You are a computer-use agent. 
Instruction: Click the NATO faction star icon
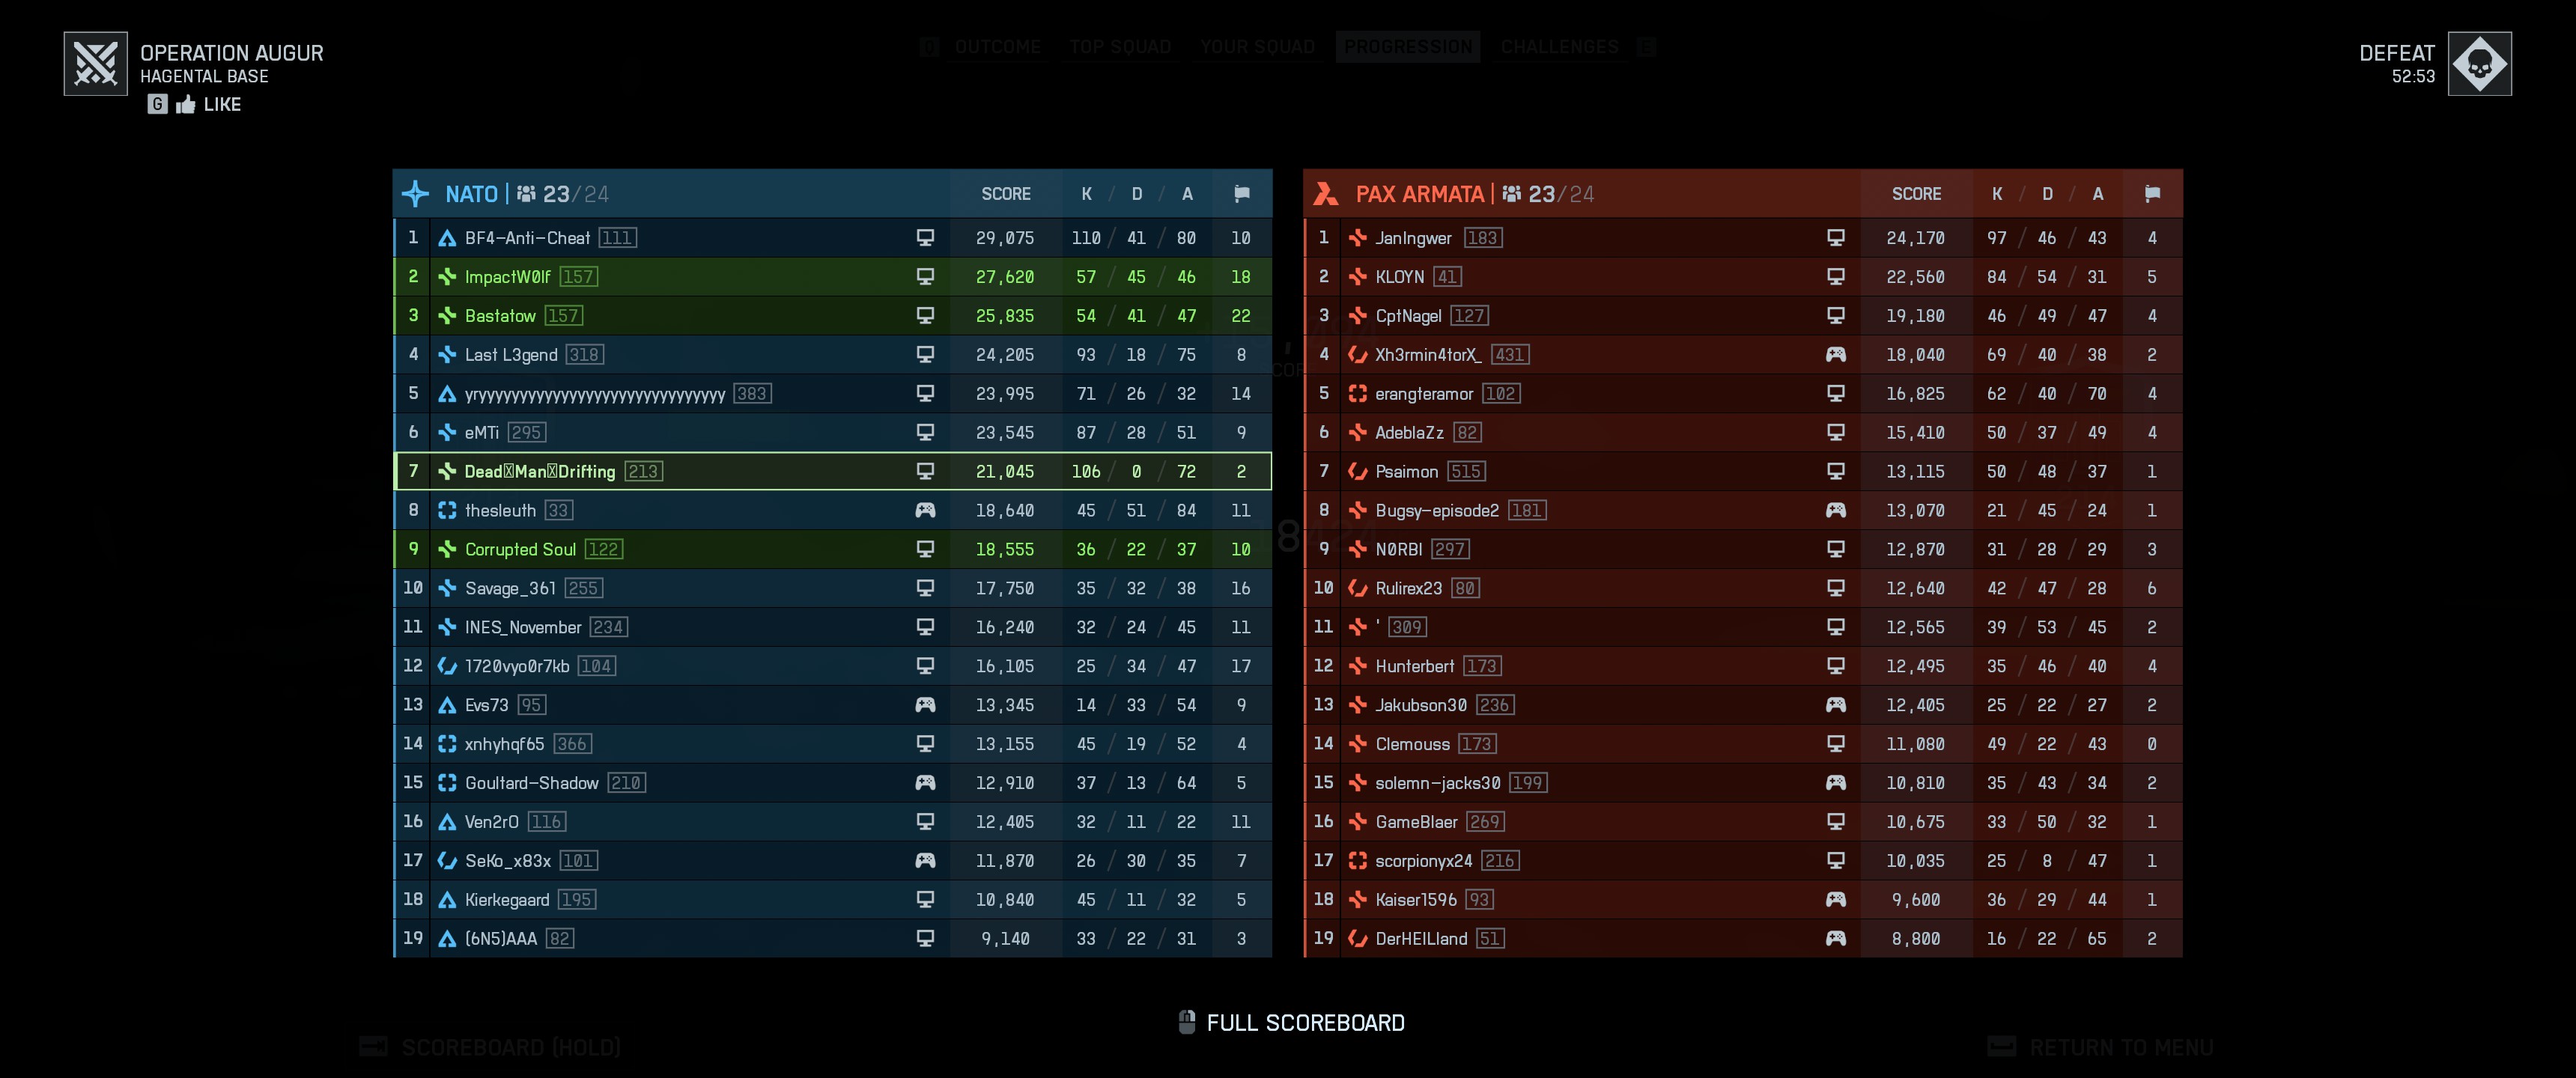(416, 194)
